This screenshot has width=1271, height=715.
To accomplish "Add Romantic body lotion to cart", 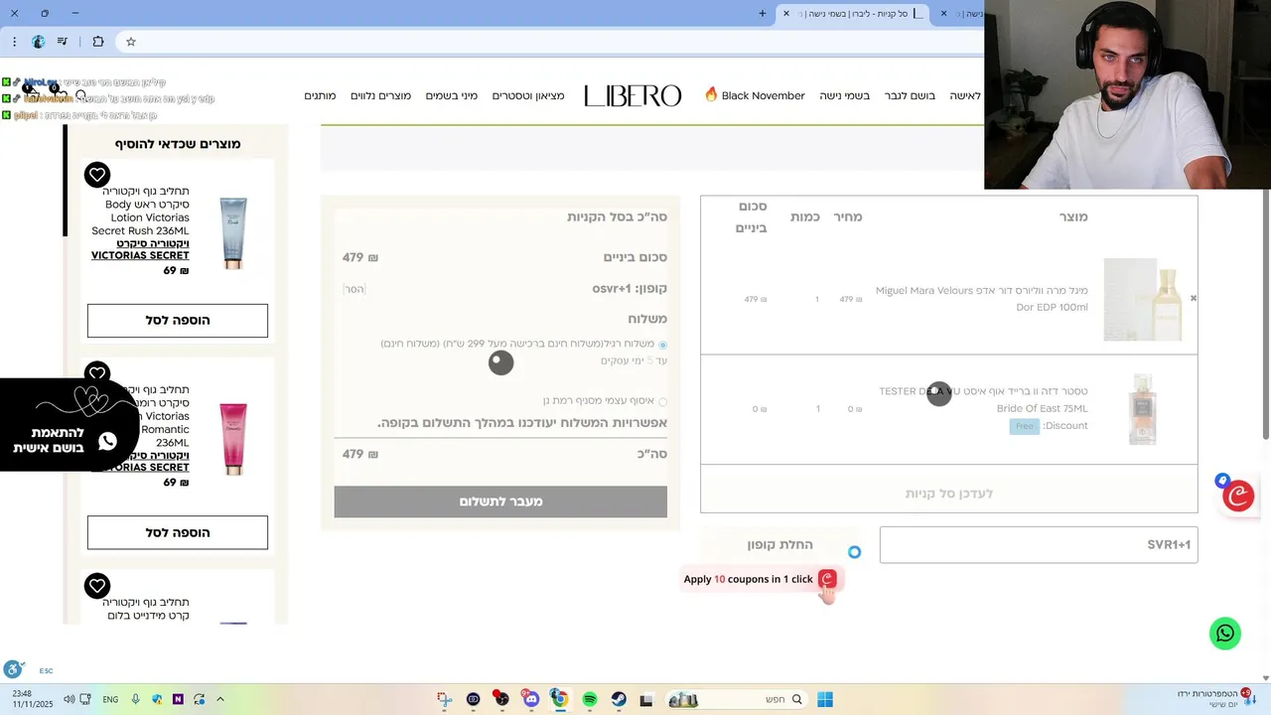I will click(178, 532).
